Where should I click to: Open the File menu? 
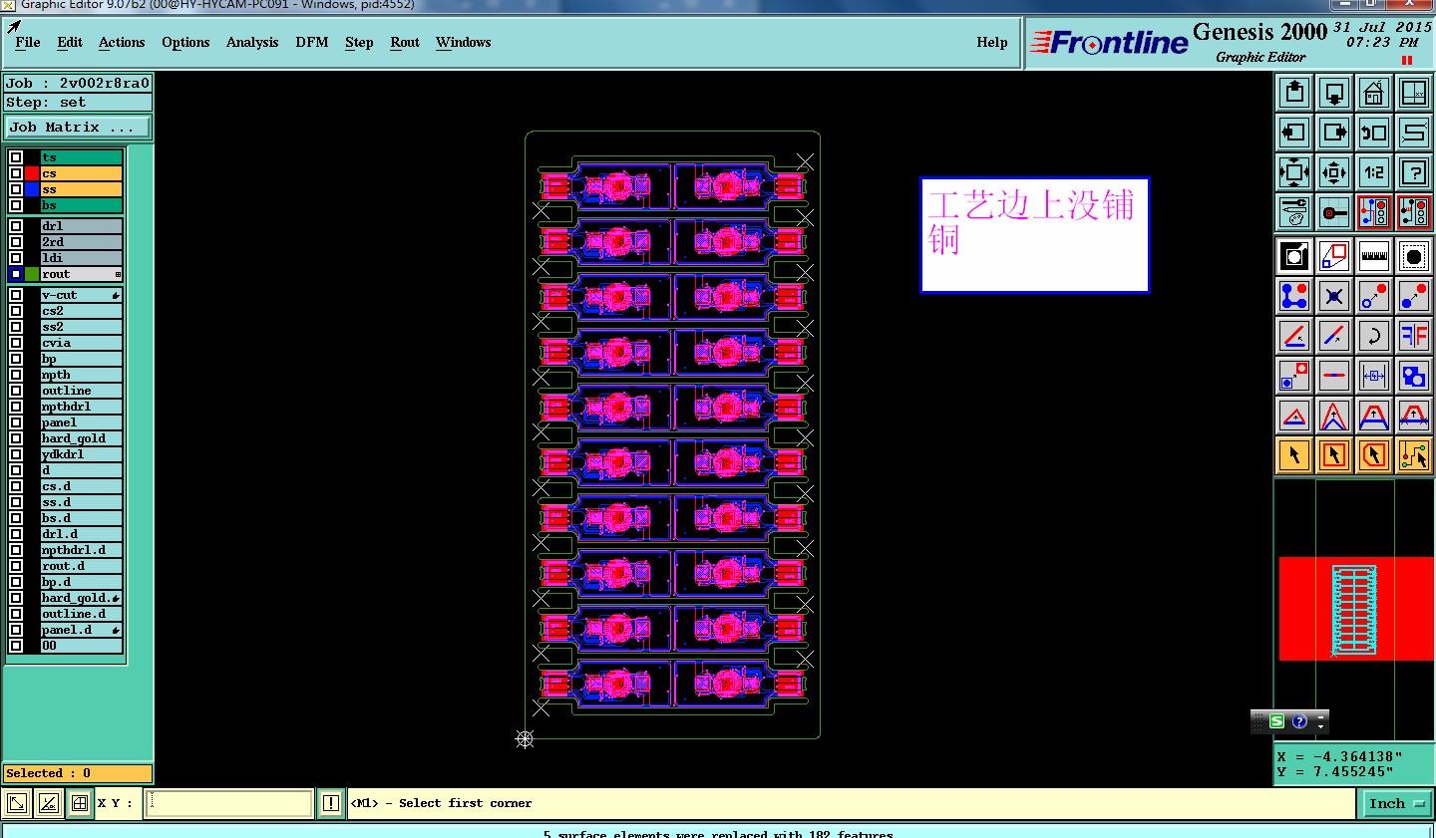tap(28, 42)
